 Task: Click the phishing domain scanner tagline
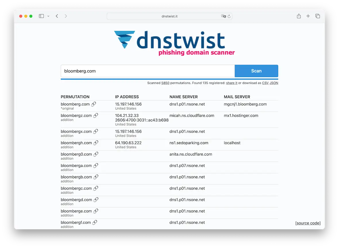point(197,53)
